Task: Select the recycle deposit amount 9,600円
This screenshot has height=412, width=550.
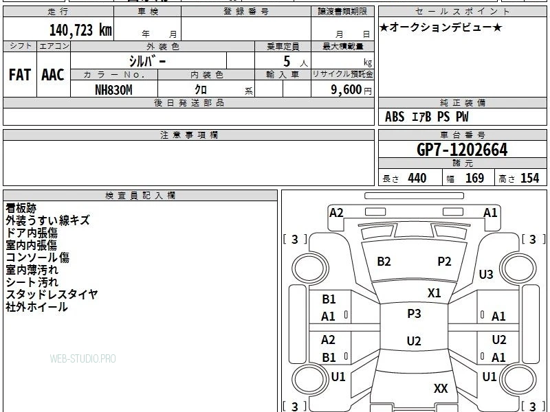Action: (351, 90)
